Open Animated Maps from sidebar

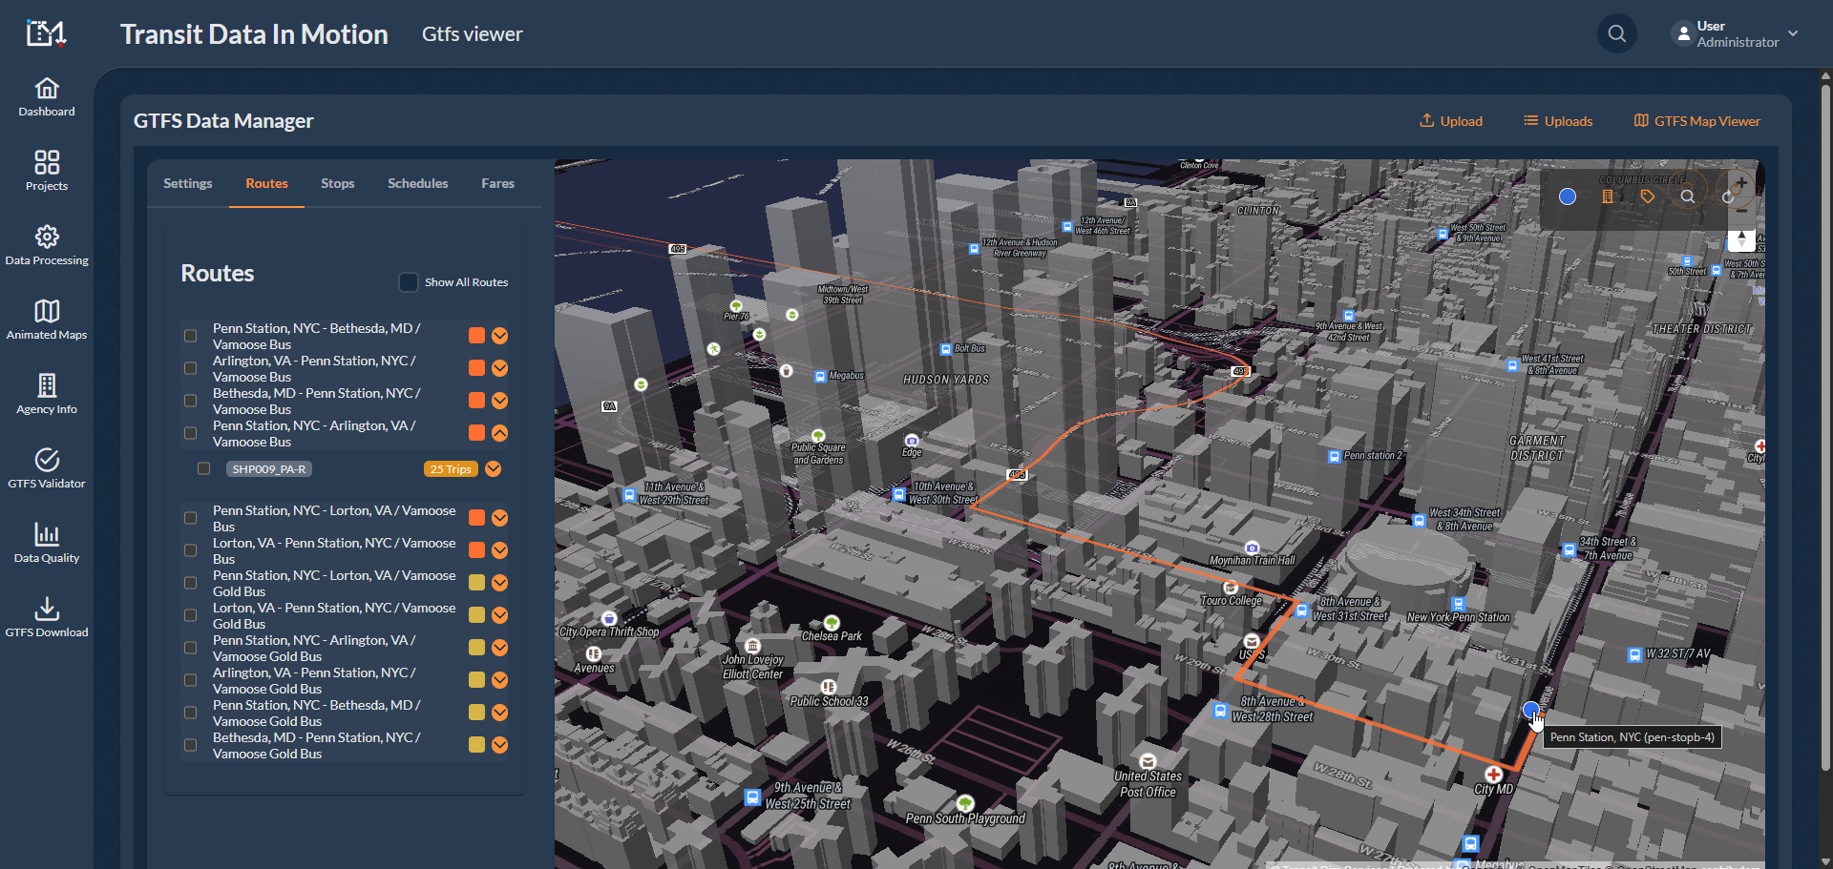pyautogui.click(x=47, y=320)
